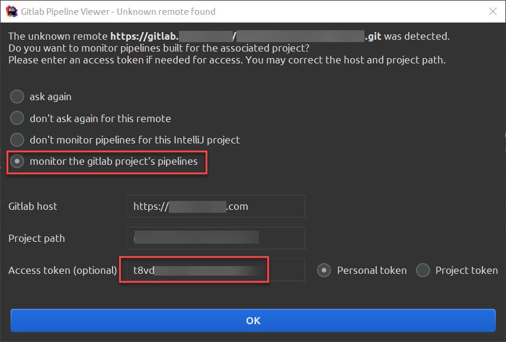Click the "Access token (optional)" label
The height and width of the screenshot is (342, 506).
(x=63, y=270)
